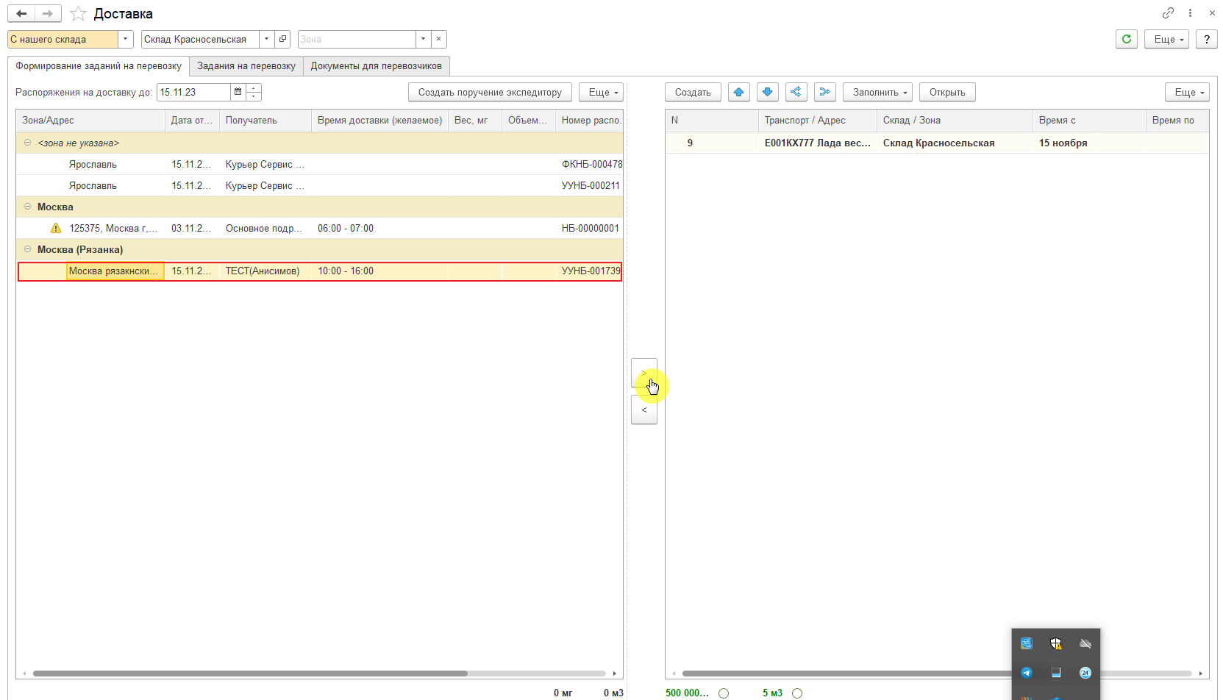The width and height of the screenshot is (1223, 700).
Task: Click the С нашего склада field
Action: (63, 39)
